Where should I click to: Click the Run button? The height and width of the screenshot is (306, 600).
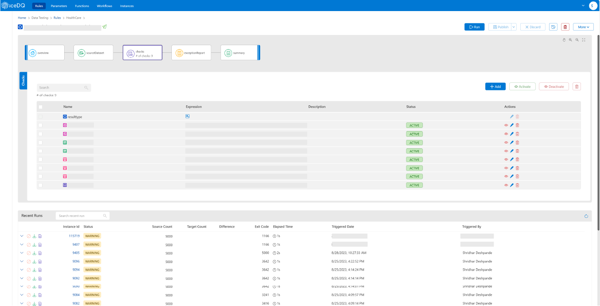[x=474, y=27]
